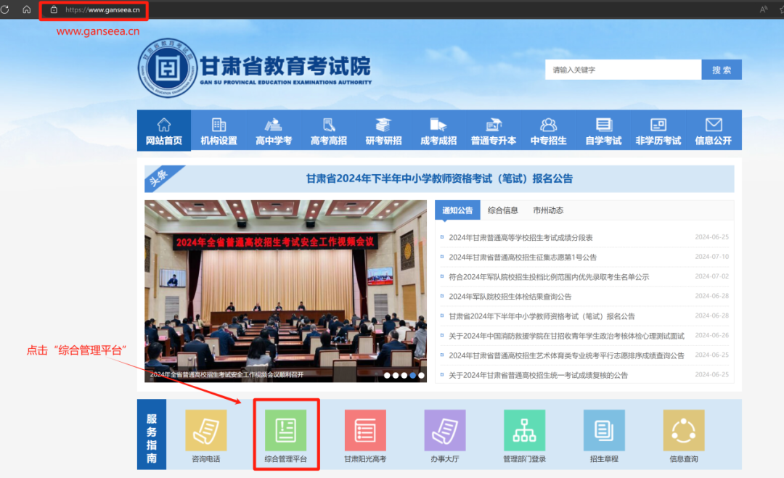Image resolution: width=784 pixels, height=478 pixels.
Task: Click the 请输入关键字 search input field
Action: point(623,69)
